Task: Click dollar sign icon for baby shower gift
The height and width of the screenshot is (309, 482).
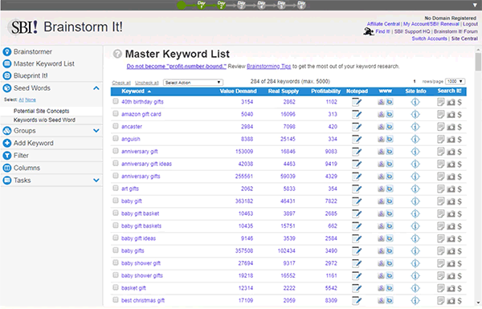Action: 460,263
